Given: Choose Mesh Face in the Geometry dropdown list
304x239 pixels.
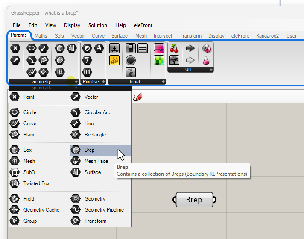Looking at the screenshot, I should (x=100, y=161).
